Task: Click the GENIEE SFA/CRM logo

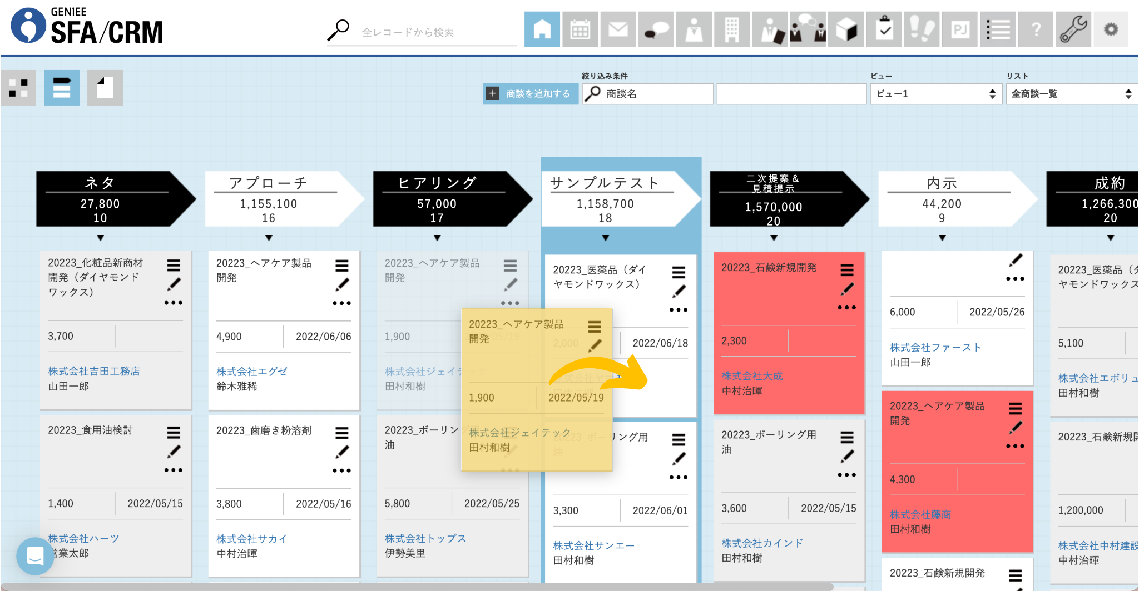Action: pos(87,26)
